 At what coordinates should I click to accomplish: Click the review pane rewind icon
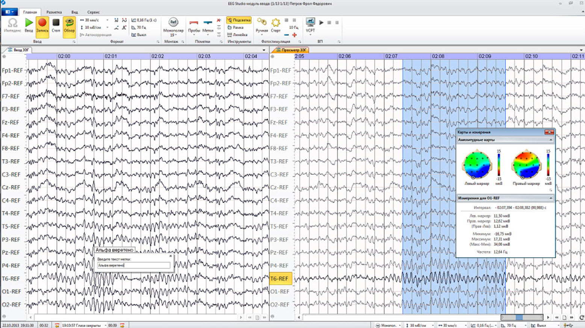(x=557, y=317)
